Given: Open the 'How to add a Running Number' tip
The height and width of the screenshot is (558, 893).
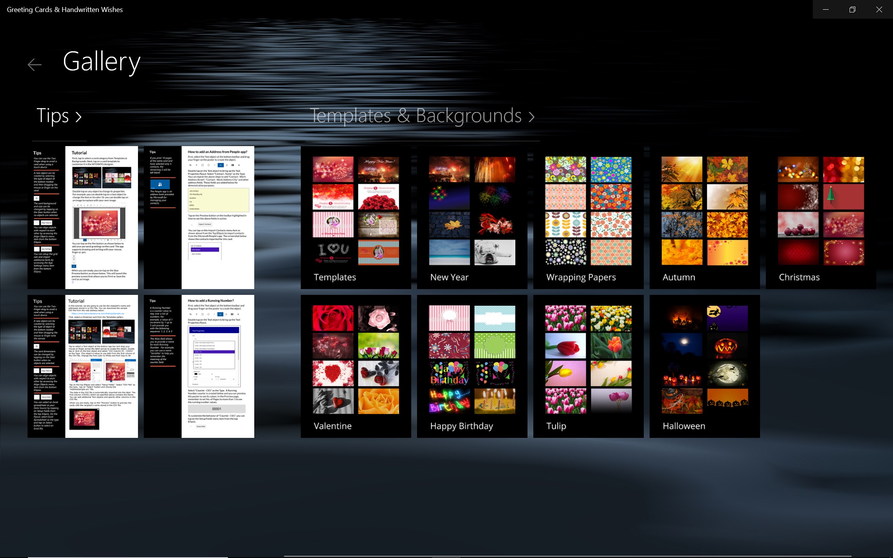Looking at the screenshot, I should pyautogui.click(x=199, y=366).
